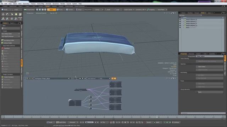Open the Advanced OpenGL shading option

click(41, 13)
